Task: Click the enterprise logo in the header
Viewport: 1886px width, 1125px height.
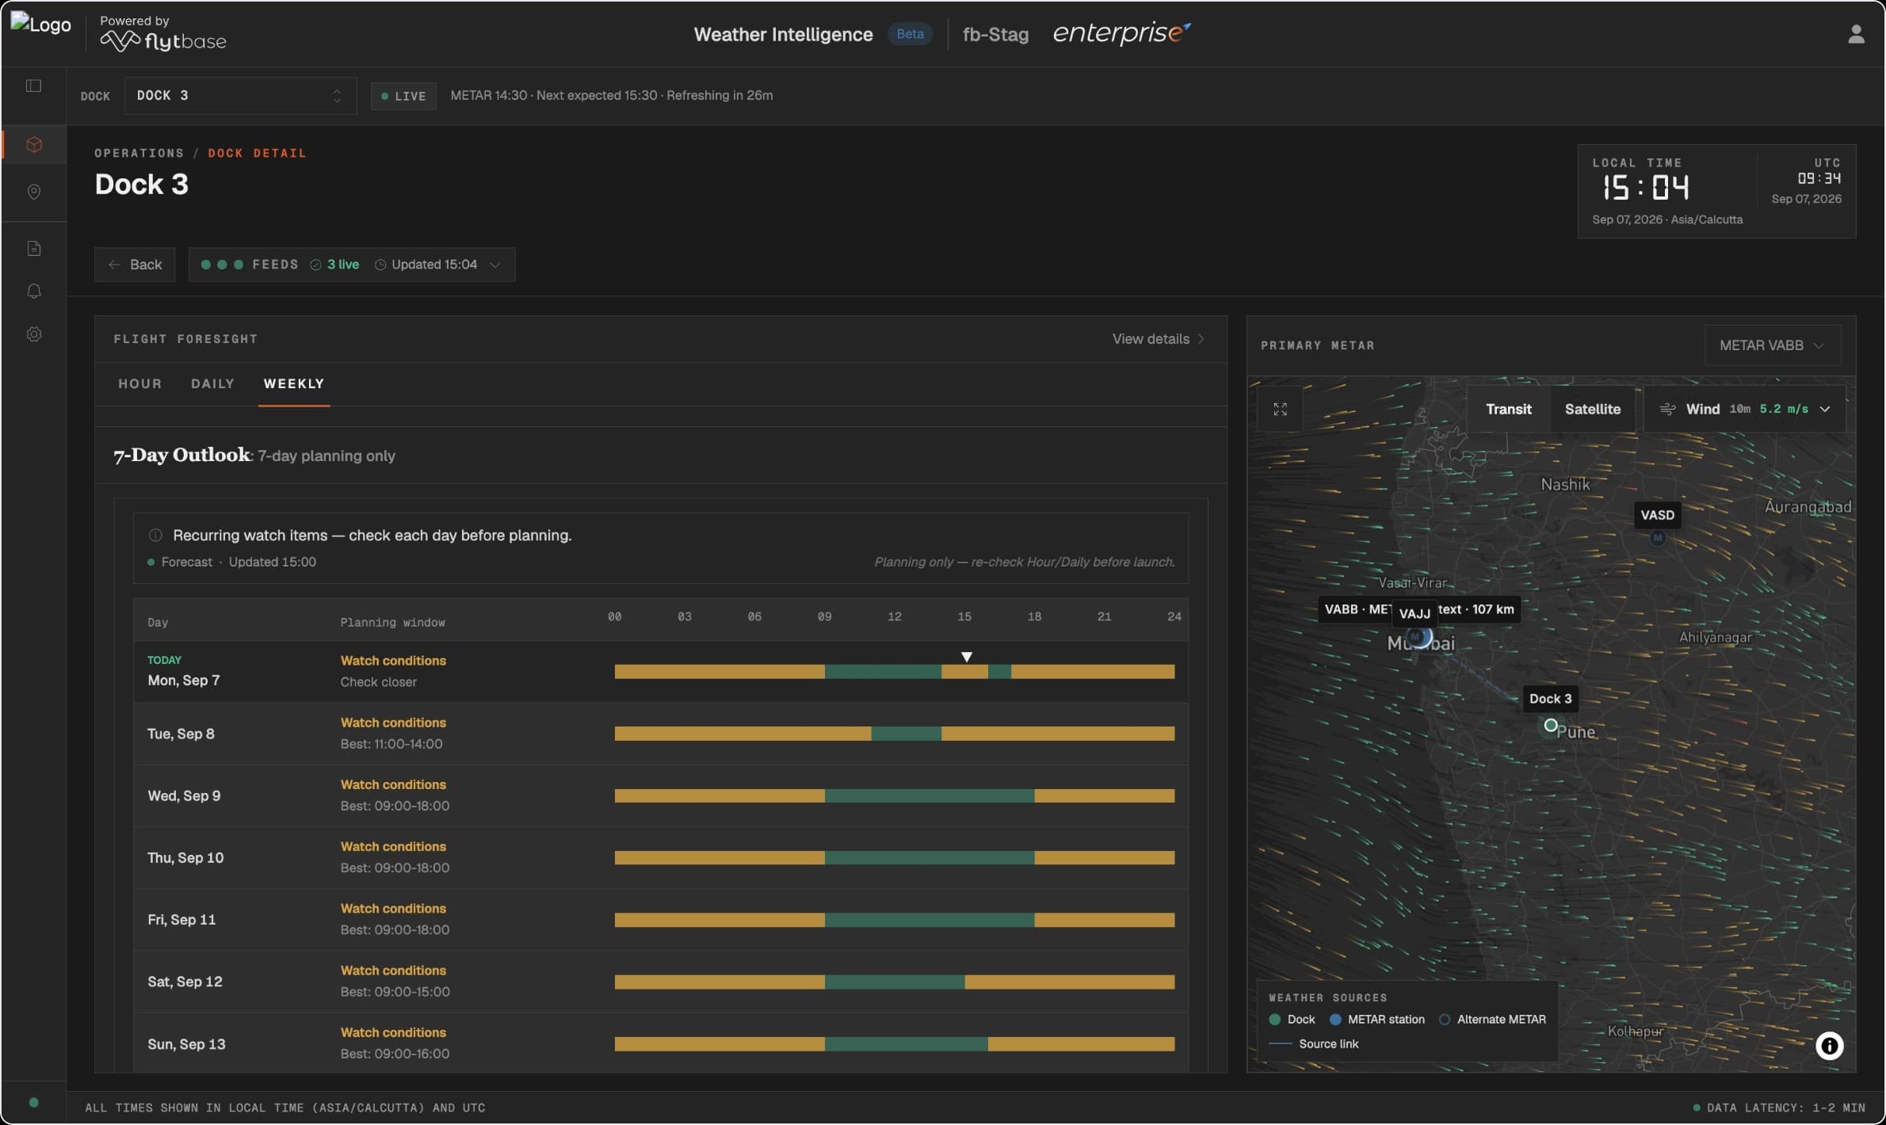Action: pyautogui.click(x=1121, y=32)
